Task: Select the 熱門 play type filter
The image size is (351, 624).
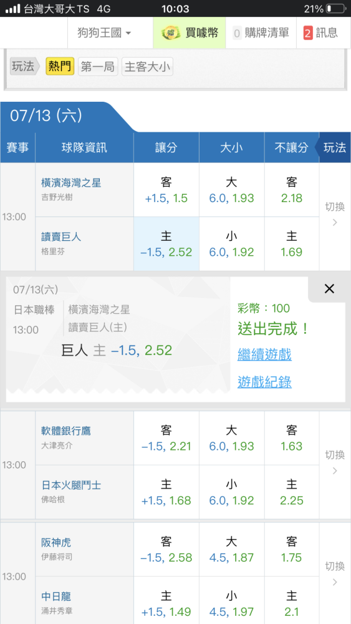Action: click(x=60, y=67)
